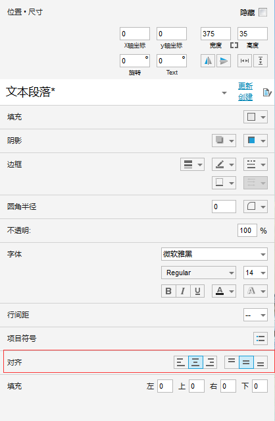Viewport: 275px width, 421px height.
Task: Open the Regular font style dropdown
Action: (199, 273)
